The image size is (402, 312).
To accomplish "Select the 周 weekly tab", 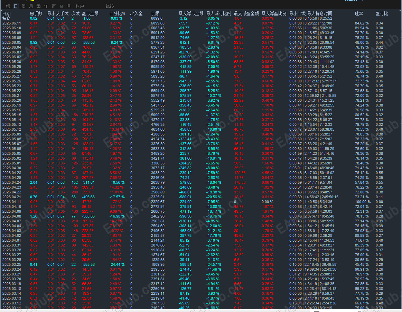I will (x=24, y=6).
